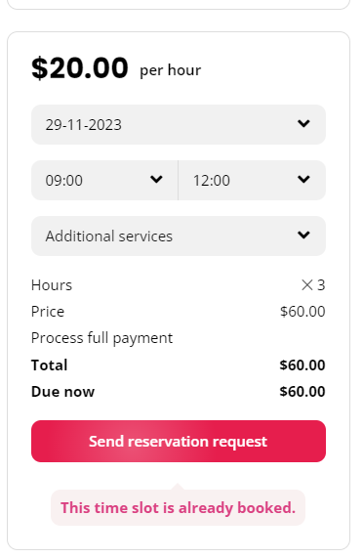Image resolution: width=363 pixels, height=558 pixels.
Task: Click the $60.00 amount in the Price row
Action: (302, 312)
